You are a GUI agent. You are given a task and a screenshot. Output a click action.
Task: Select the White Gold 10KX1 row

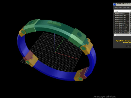click(x=122, y=27)
